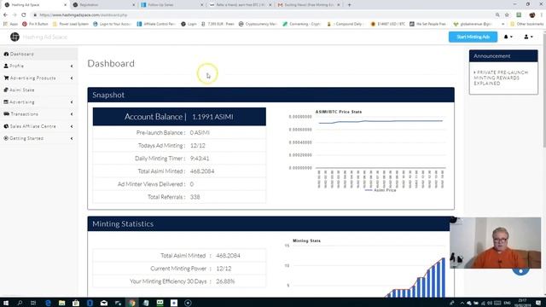The image size is (546, 307).
Task: Expand the Sales Affiliate Centre chevron
Action: [x=72, y=126]
